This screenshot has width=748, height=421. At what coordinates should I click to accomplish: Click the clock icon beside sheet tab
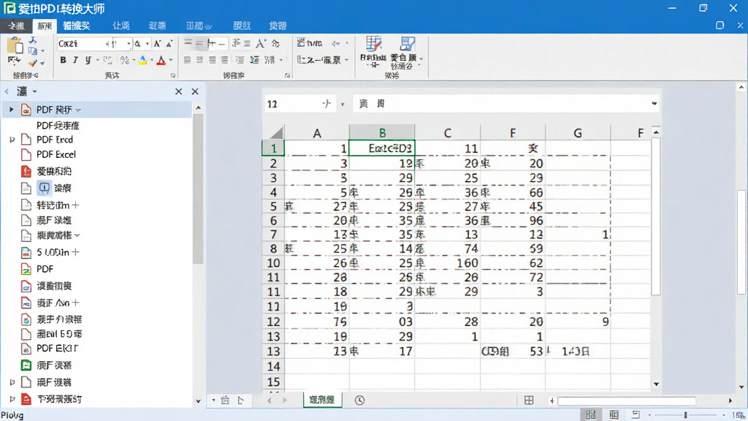point(359,401)
